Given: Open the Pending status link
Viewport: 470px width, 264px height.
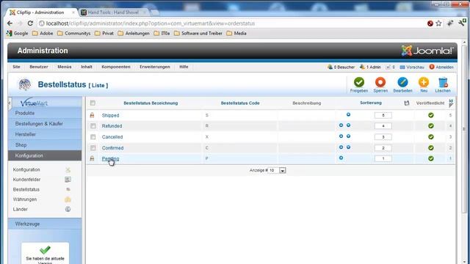Looking at the screenshot, I should (x=110, y=158).
